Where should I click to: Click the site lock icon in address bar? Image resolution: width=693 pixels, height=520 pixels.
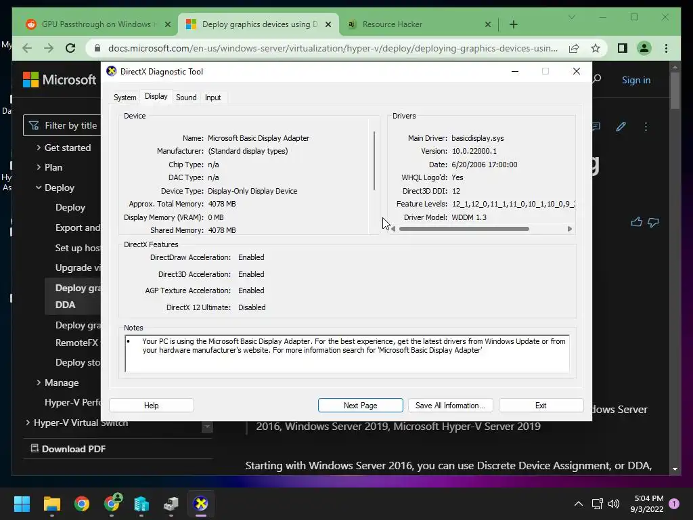97,48
